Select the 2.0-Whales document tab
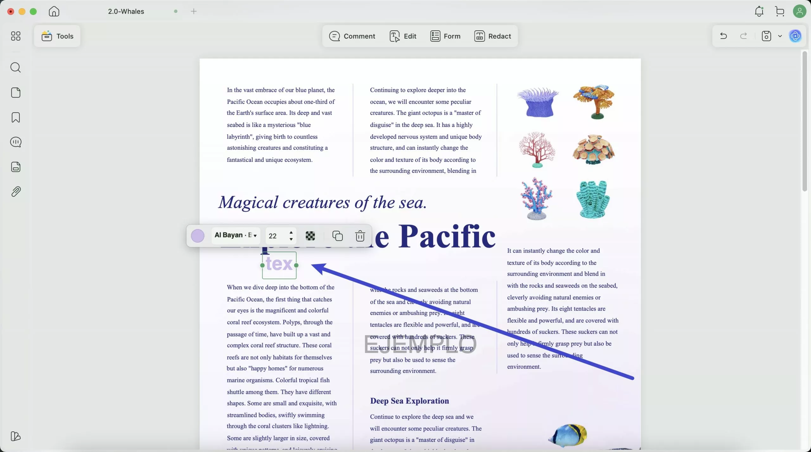Screen dimensions: 811x452 [x=126, y=11]
